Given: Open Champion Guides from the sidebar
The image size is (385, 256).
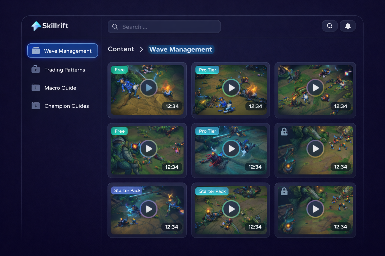Looking at the screenshot, I should (x=66, y=106).
